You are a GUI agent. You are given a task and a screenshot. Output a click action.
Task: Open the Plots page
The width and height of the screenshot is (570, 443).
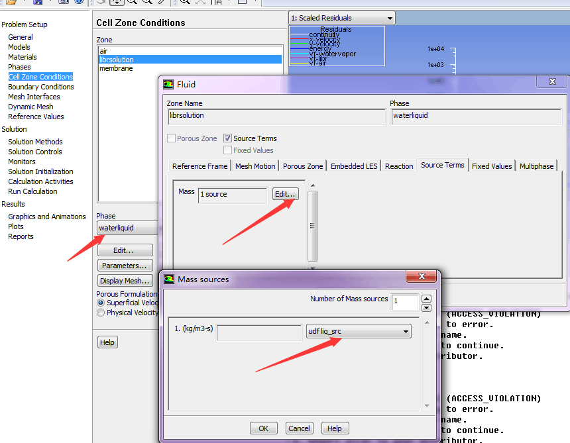coord(16,226)
